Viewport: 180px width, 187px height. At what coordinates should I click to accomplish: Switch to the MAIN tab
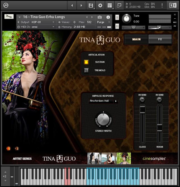[x=136, y=39]
